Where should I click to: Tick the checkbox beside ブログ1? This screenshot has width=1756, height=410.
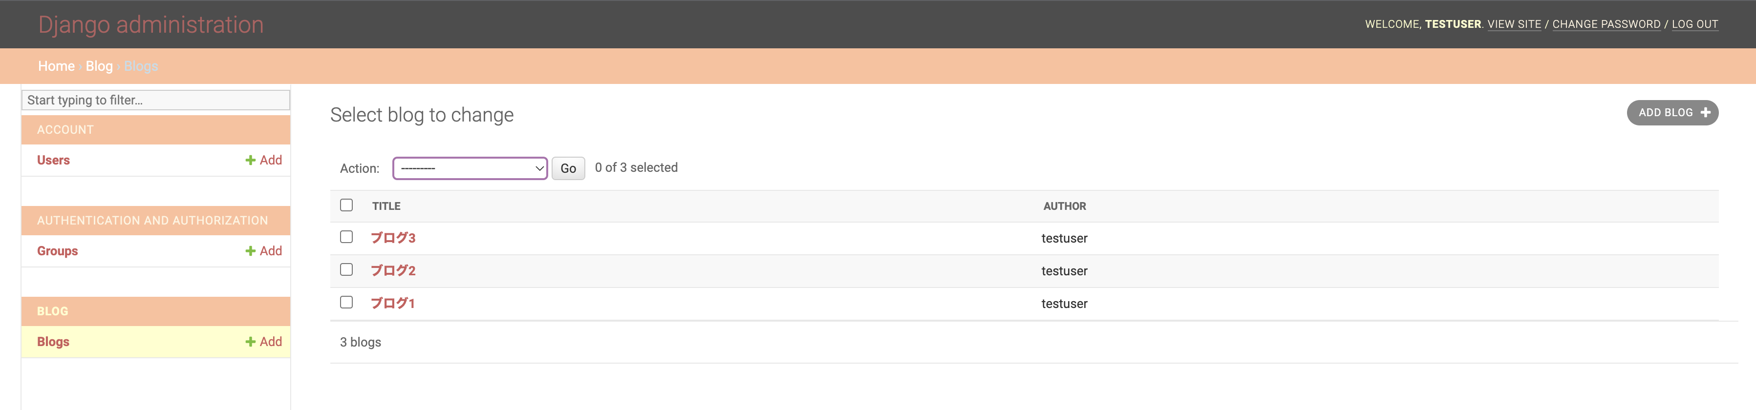[x=346, y=303]
